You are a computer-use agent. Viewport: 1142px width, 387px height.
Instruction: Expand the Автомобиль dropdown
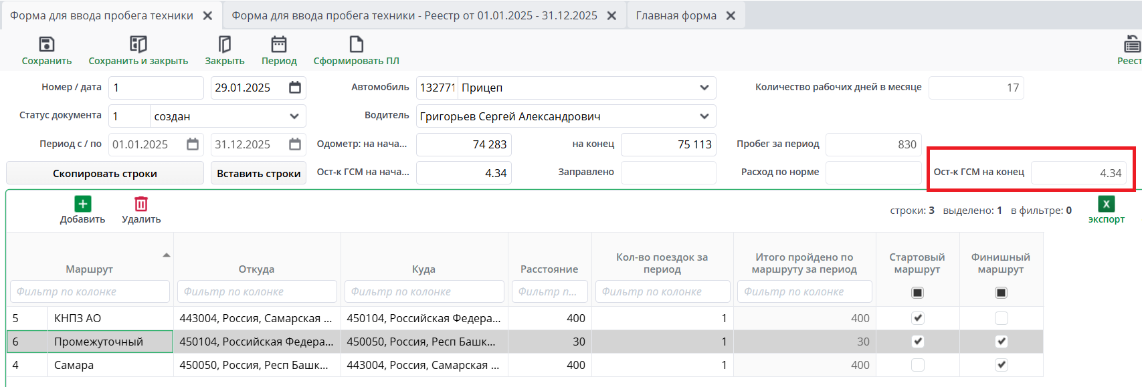[704, 88]
